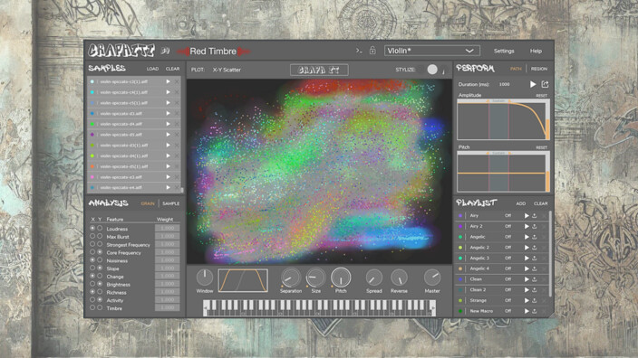This screenshot has width=638, height=358.
Task: Select Y axis radio for Loudness
Action: pyautogui.click(x=100, y=229)
